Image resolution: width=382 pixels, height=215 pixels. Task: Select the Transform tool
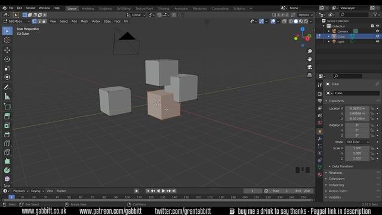point(7,77)
